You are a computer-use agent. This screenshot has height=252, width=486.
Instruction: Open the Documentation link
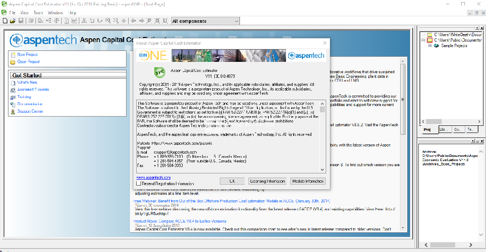coord(30,104)
